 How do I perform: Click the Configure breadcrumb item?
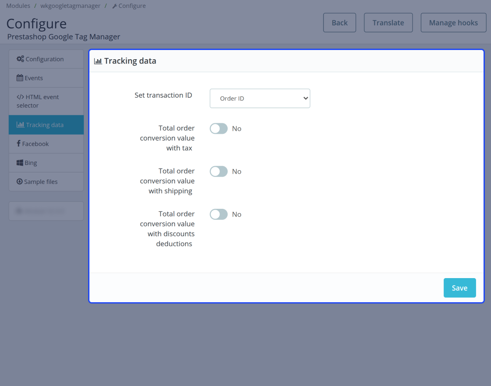point(129,6)
